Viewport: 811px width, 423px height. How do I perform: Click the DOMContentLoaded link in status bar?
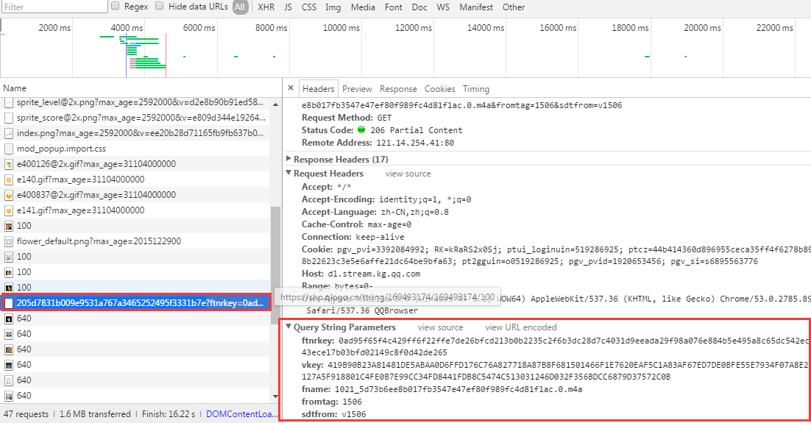pos(242,413)
